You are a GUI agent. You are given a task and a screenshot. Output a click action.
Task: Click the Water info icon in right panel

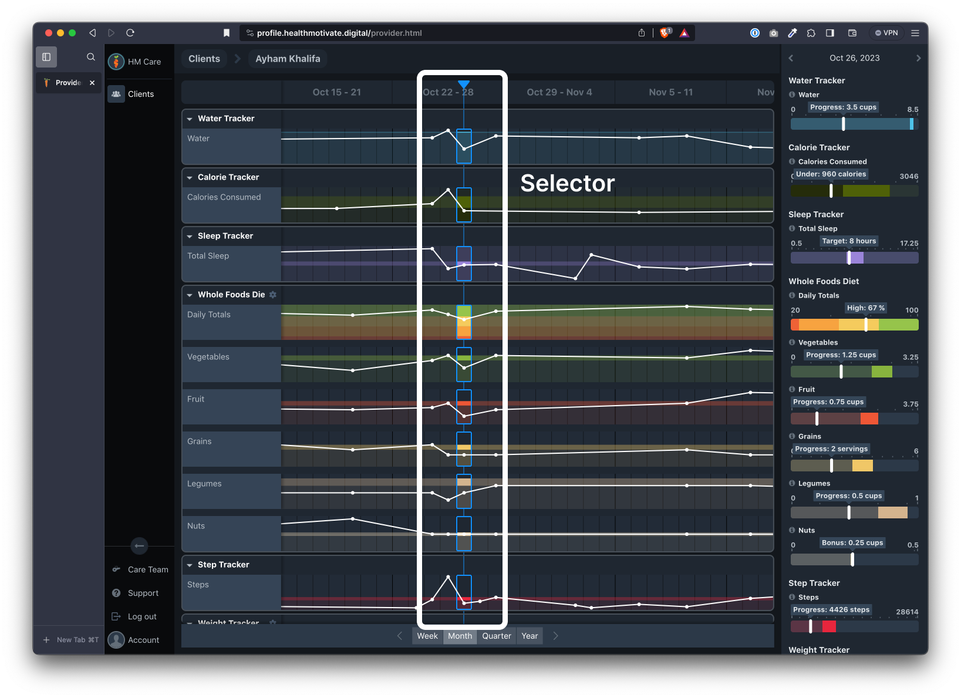(792, 95)
